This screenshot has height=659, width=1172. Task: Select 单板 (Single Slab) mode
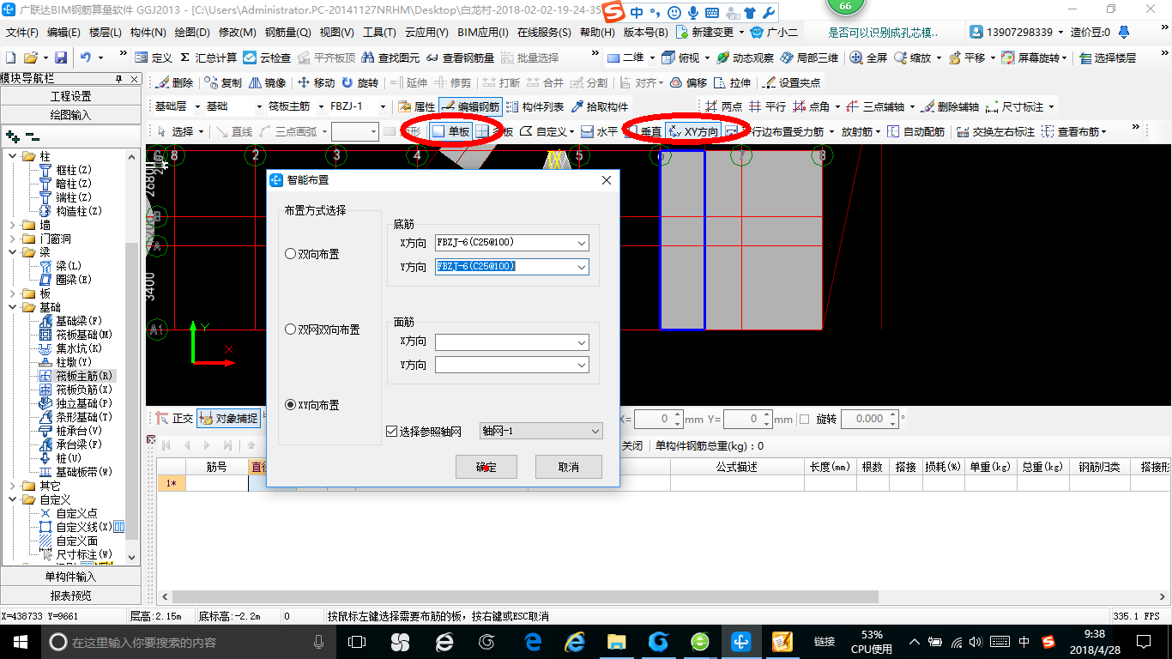click(x=451, y=131)
